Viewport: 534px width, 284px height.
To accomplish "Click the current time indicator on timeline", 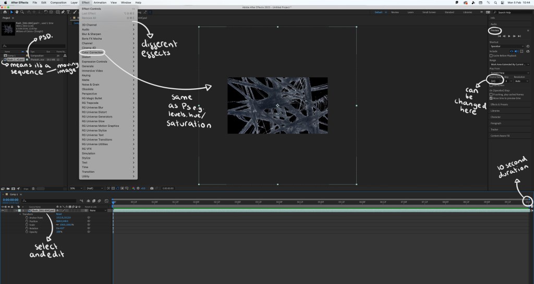I will coord(113,202).
